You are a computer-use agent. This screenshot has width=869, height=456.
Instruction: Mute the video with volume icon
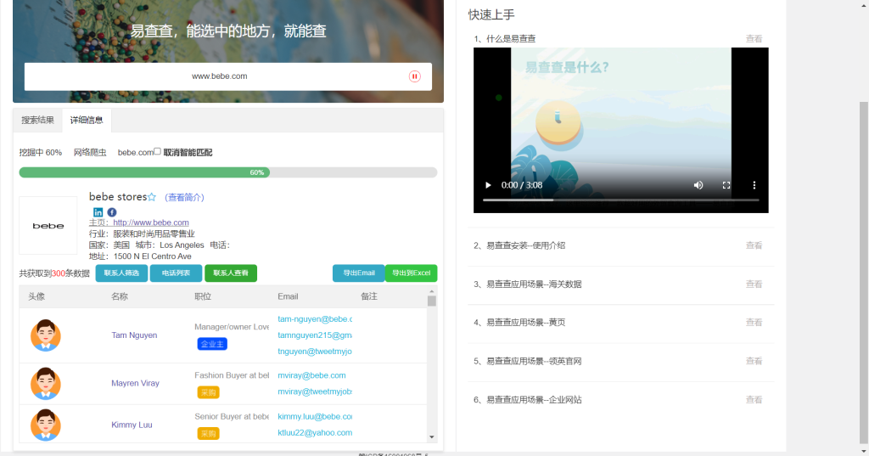coord(698,185)
